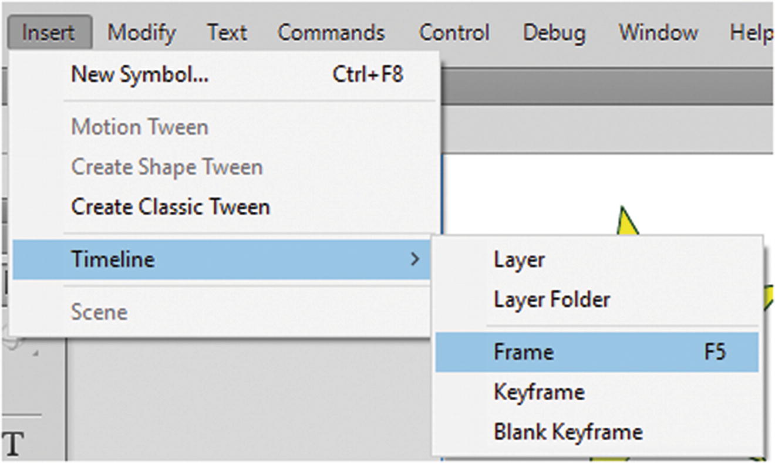Select Create Classic Tween
Screen dimensions: 775x463
(x=170, y=207)
